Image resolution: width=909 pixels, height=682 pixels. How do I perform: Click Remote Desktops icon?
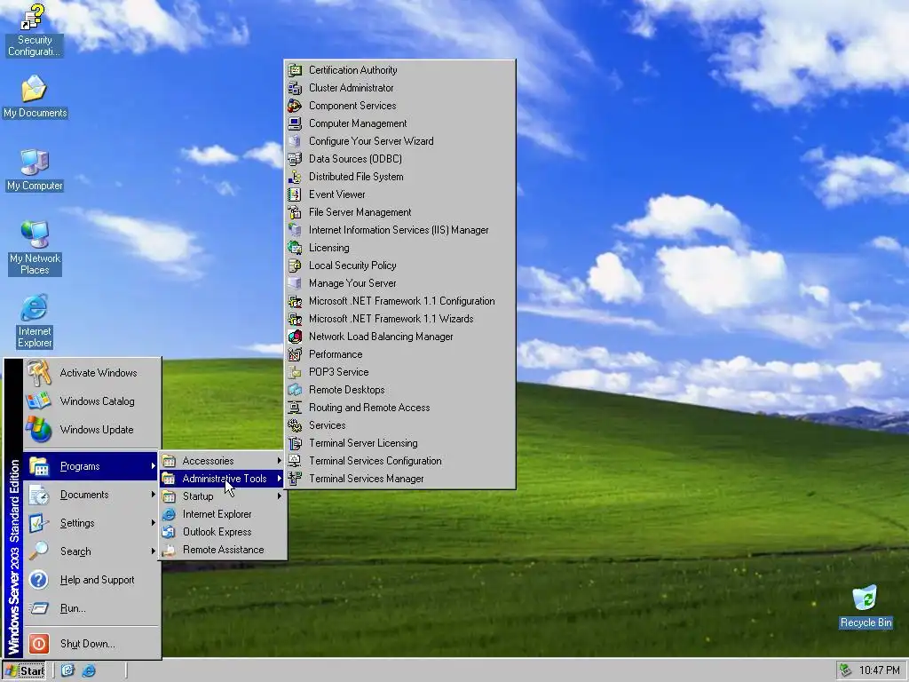point(295,390)
